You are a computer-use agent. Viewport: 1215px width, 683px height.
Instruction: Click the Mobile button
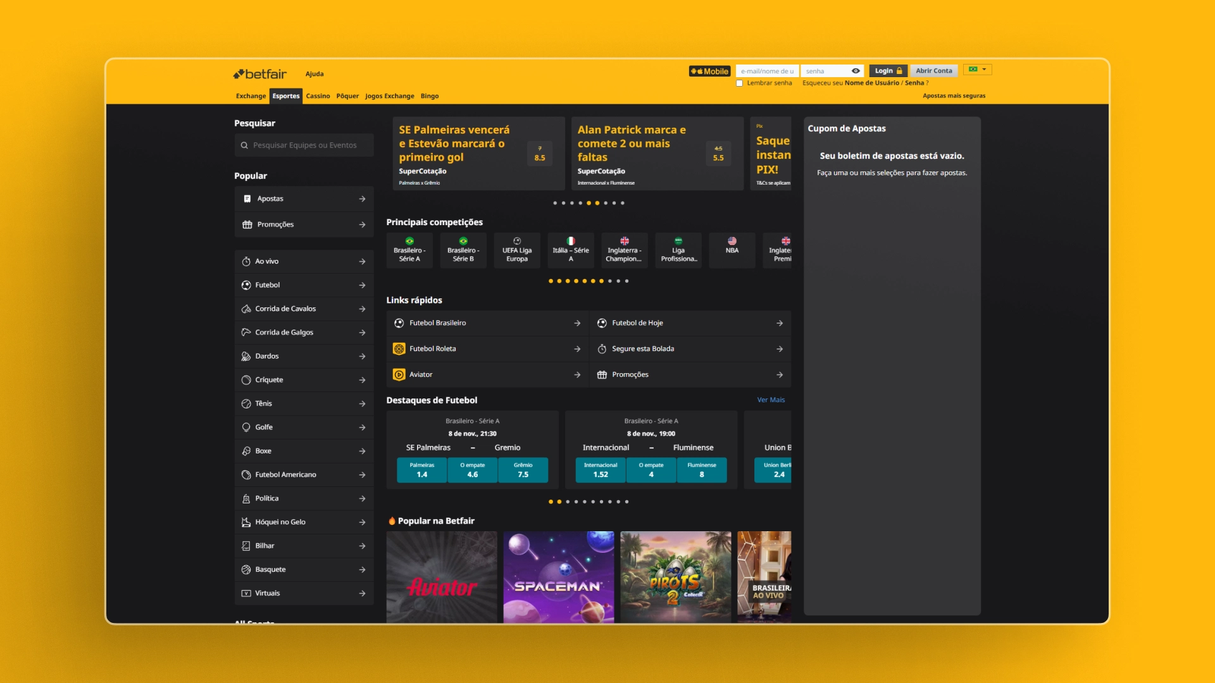click(x=709, y=71)
